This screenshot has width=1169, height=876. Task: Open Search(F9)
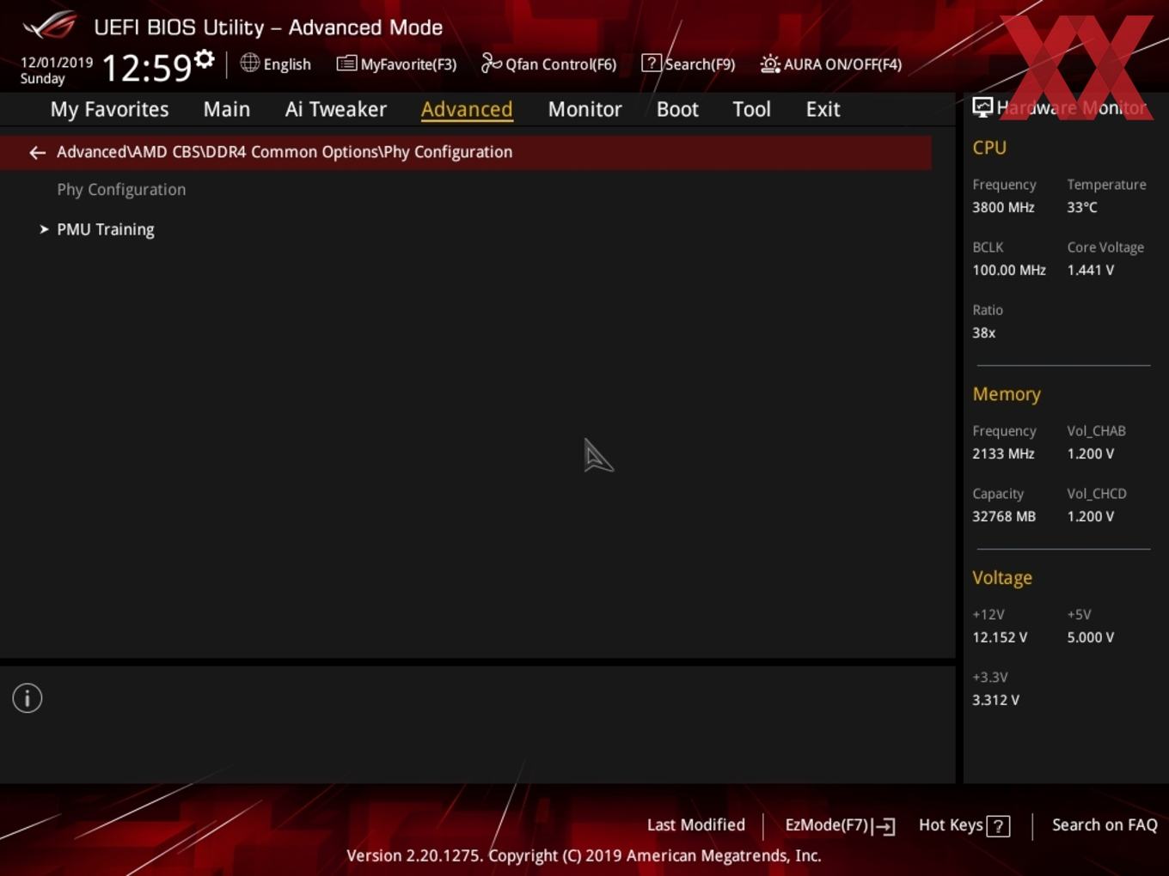tap(689, 64)
